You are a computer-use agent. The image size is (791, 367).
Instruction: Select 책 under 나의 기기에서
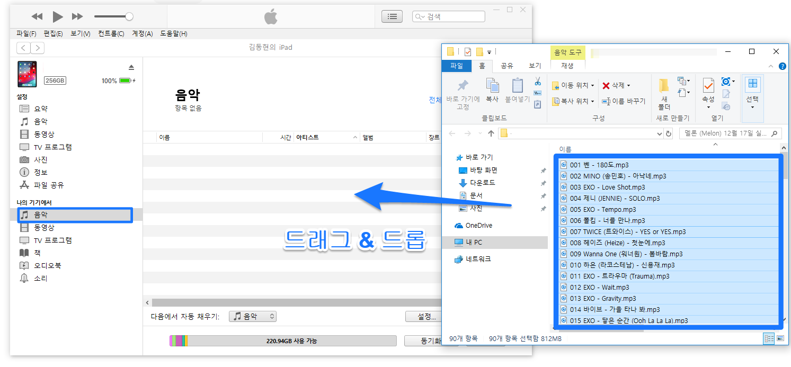pyautogui.click(x=37, y=253)
